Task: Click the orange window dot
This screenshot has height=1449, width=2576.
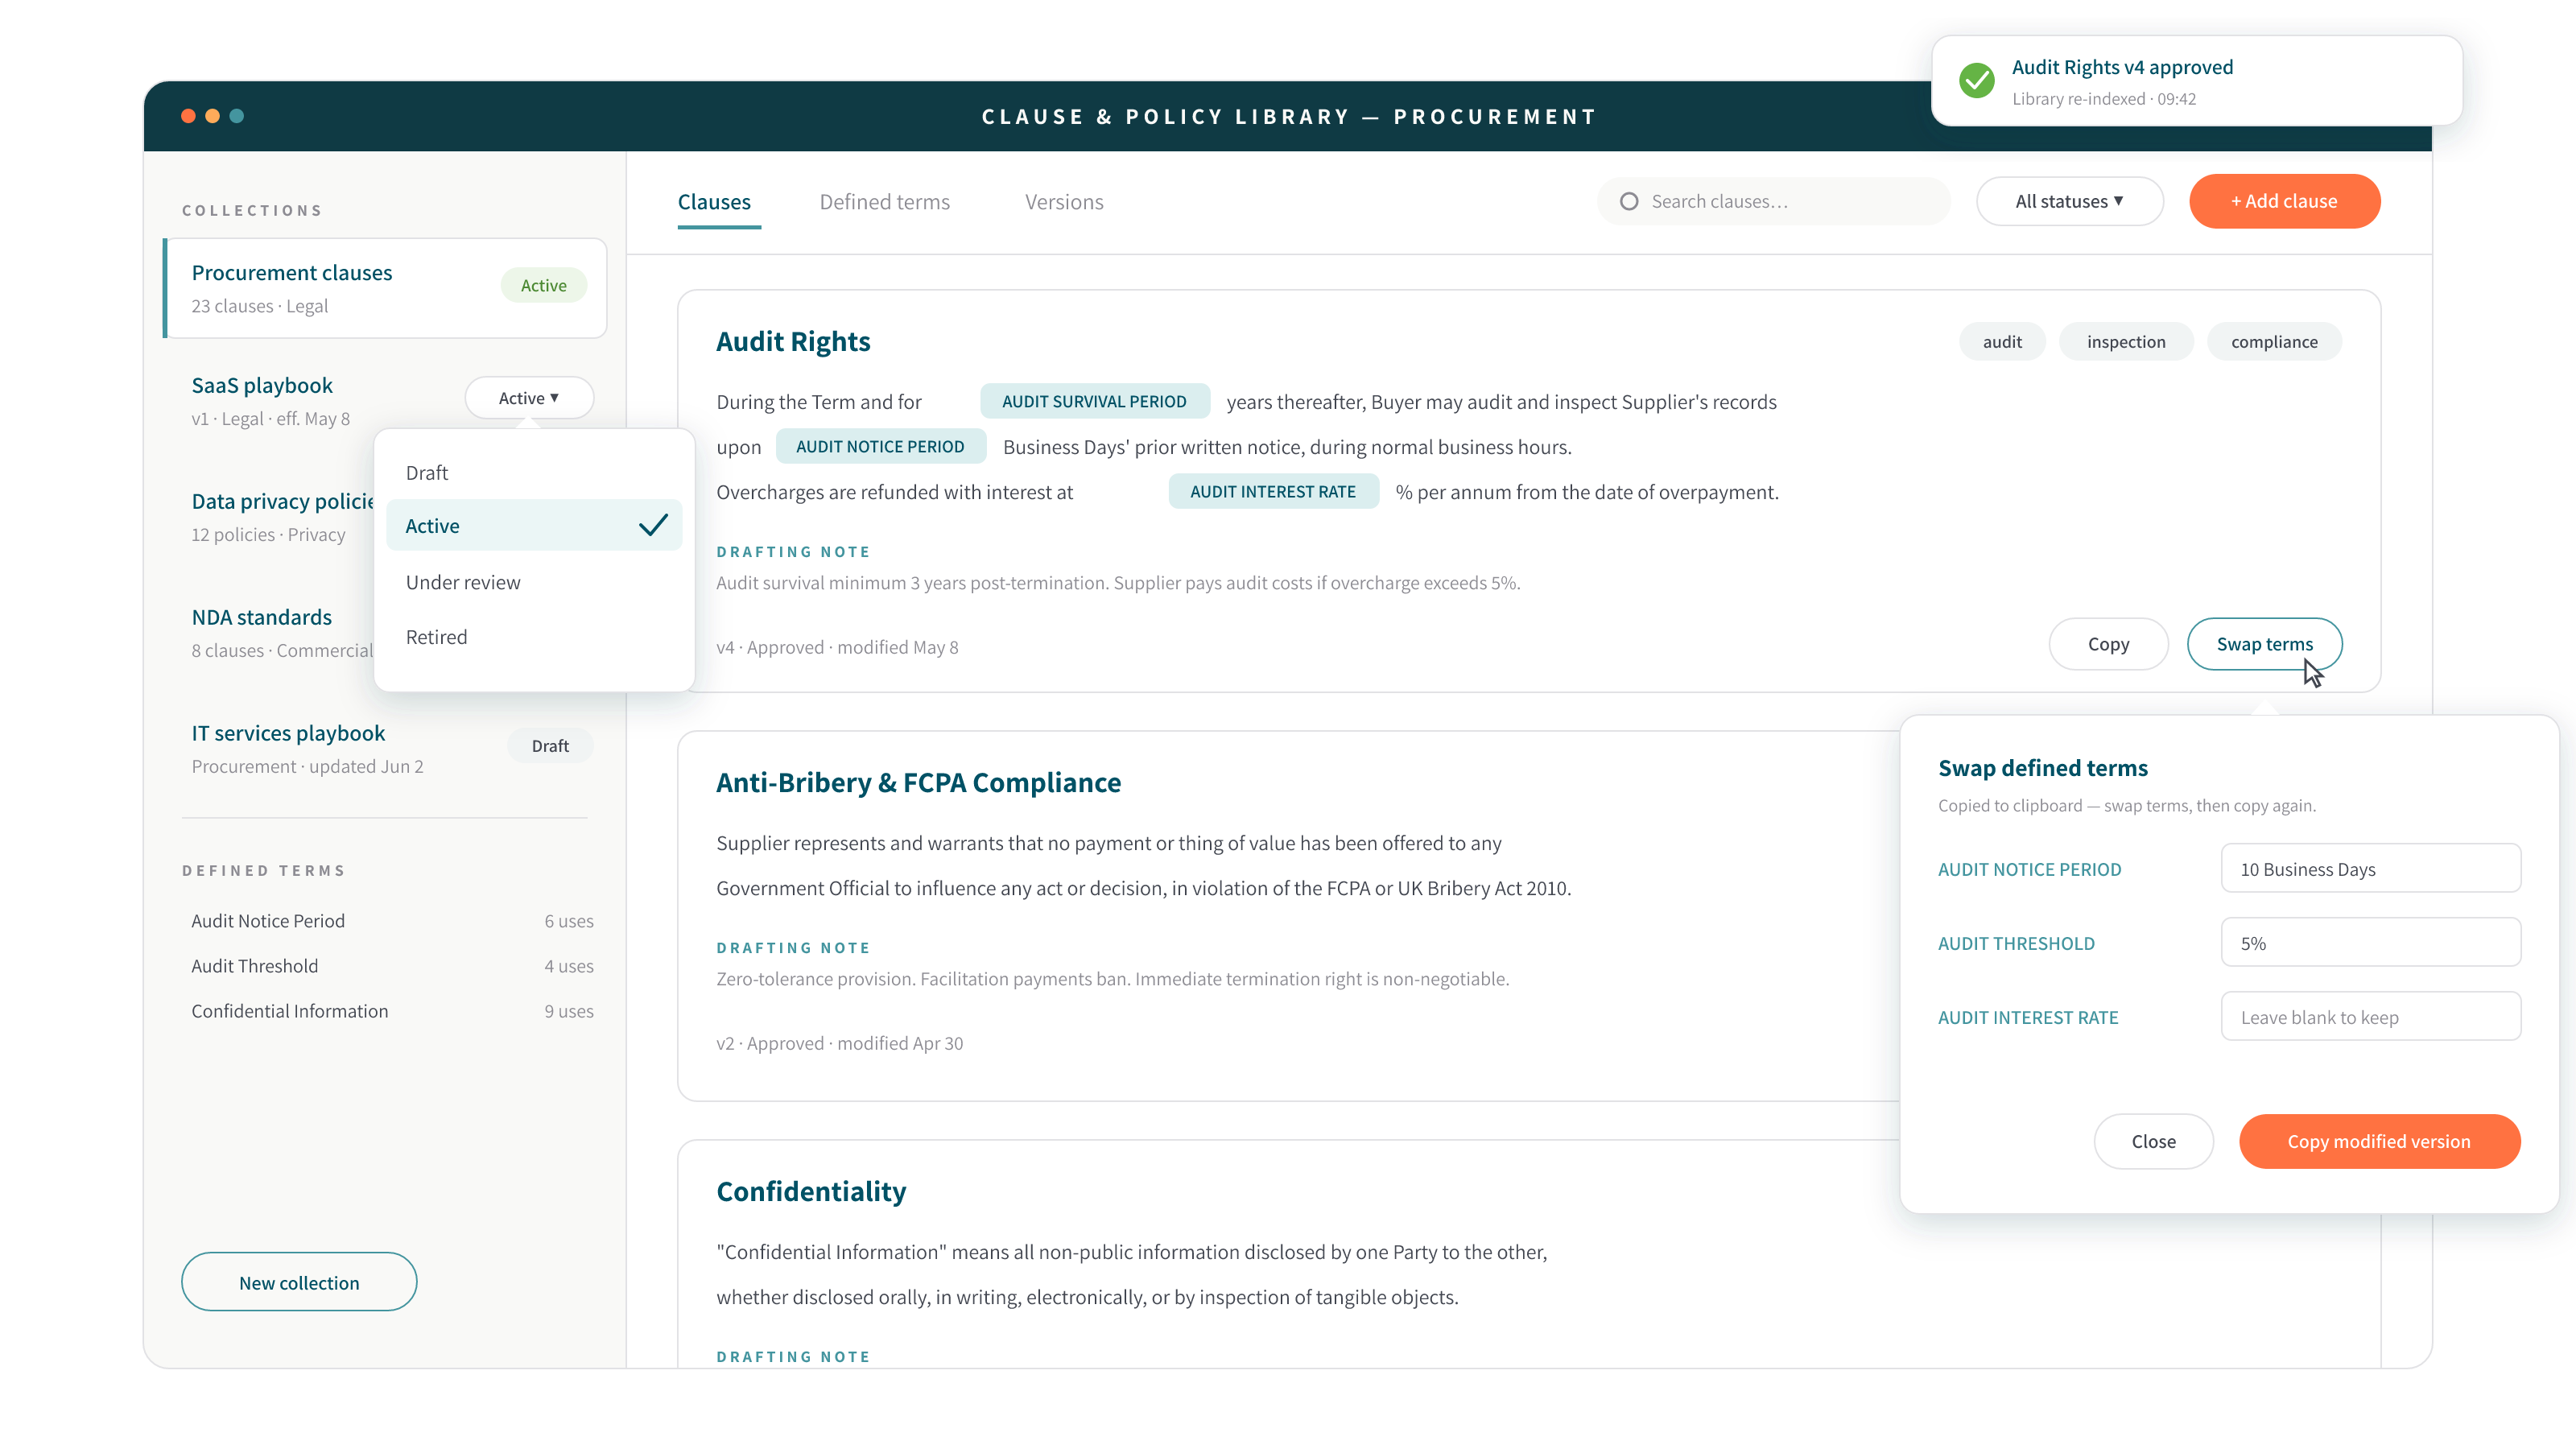Action: (x=212, y=116)
